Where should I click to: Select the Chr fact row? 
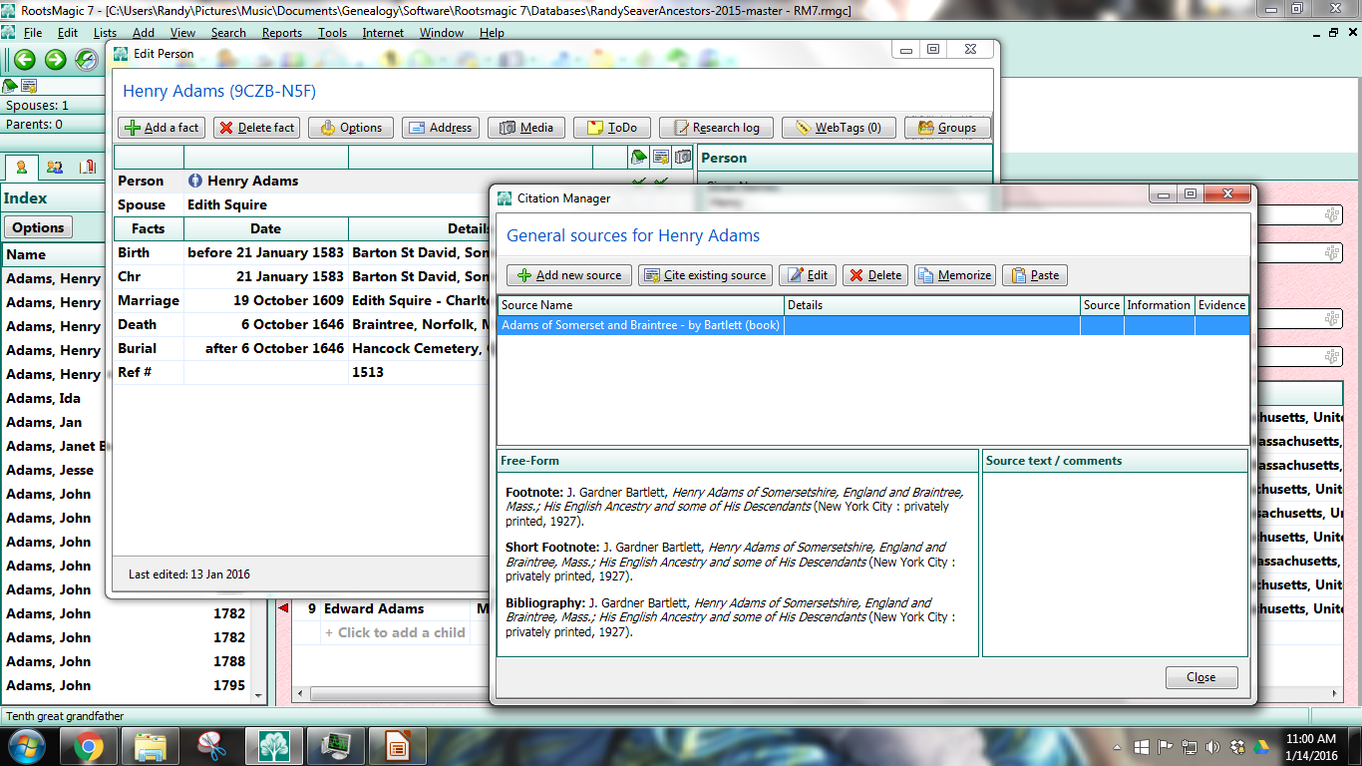coord(301,276)
